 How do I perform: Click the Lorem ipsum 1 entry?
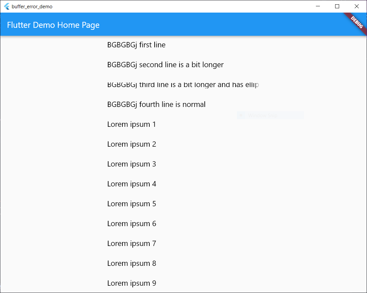click(x=131, y=124)
